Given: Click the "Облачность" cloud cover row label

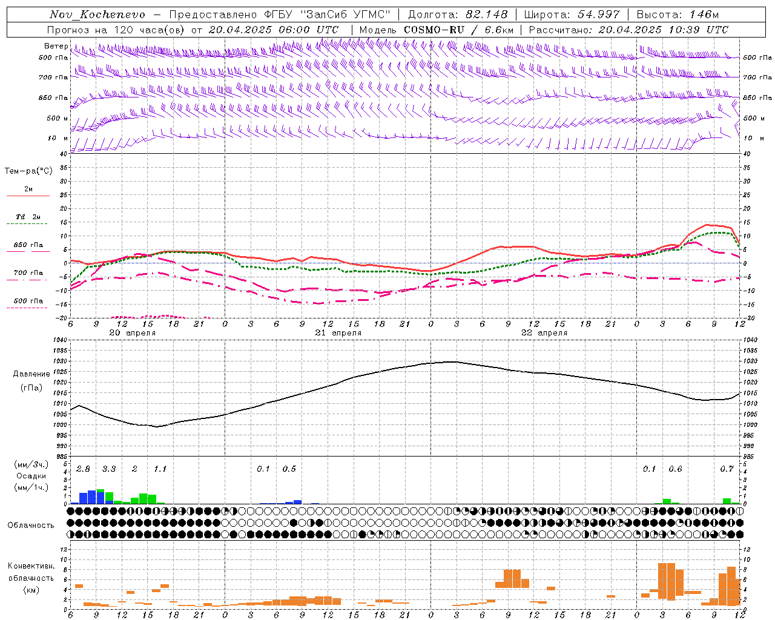Looking at the screenshot, I should pyautogui.click(x=31, y=525).
